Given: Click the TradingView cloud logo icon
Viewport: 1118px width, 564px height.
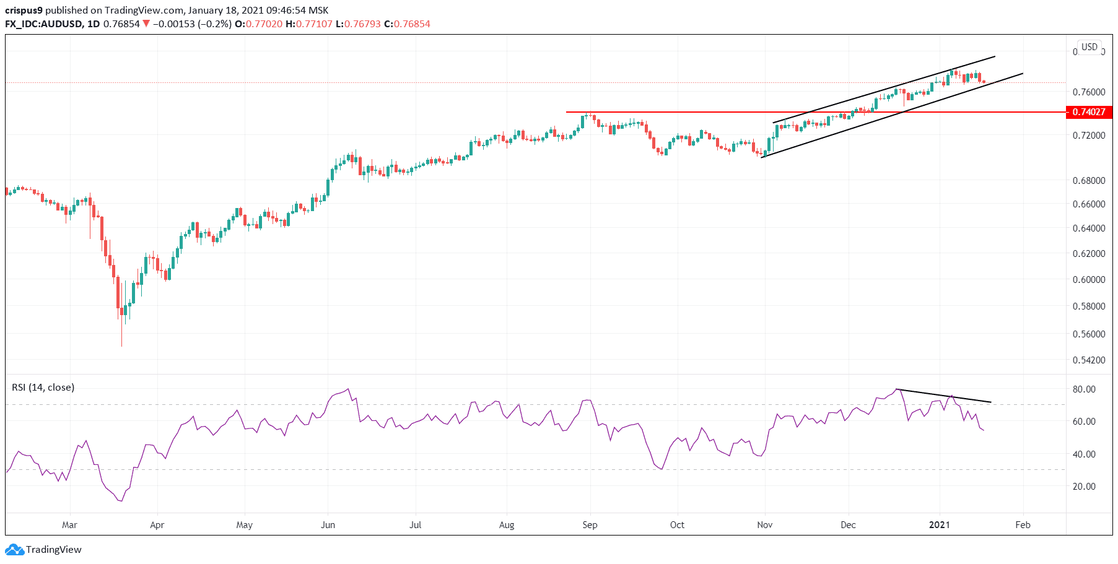Looking at the screenshot, I should coord(15,549).
